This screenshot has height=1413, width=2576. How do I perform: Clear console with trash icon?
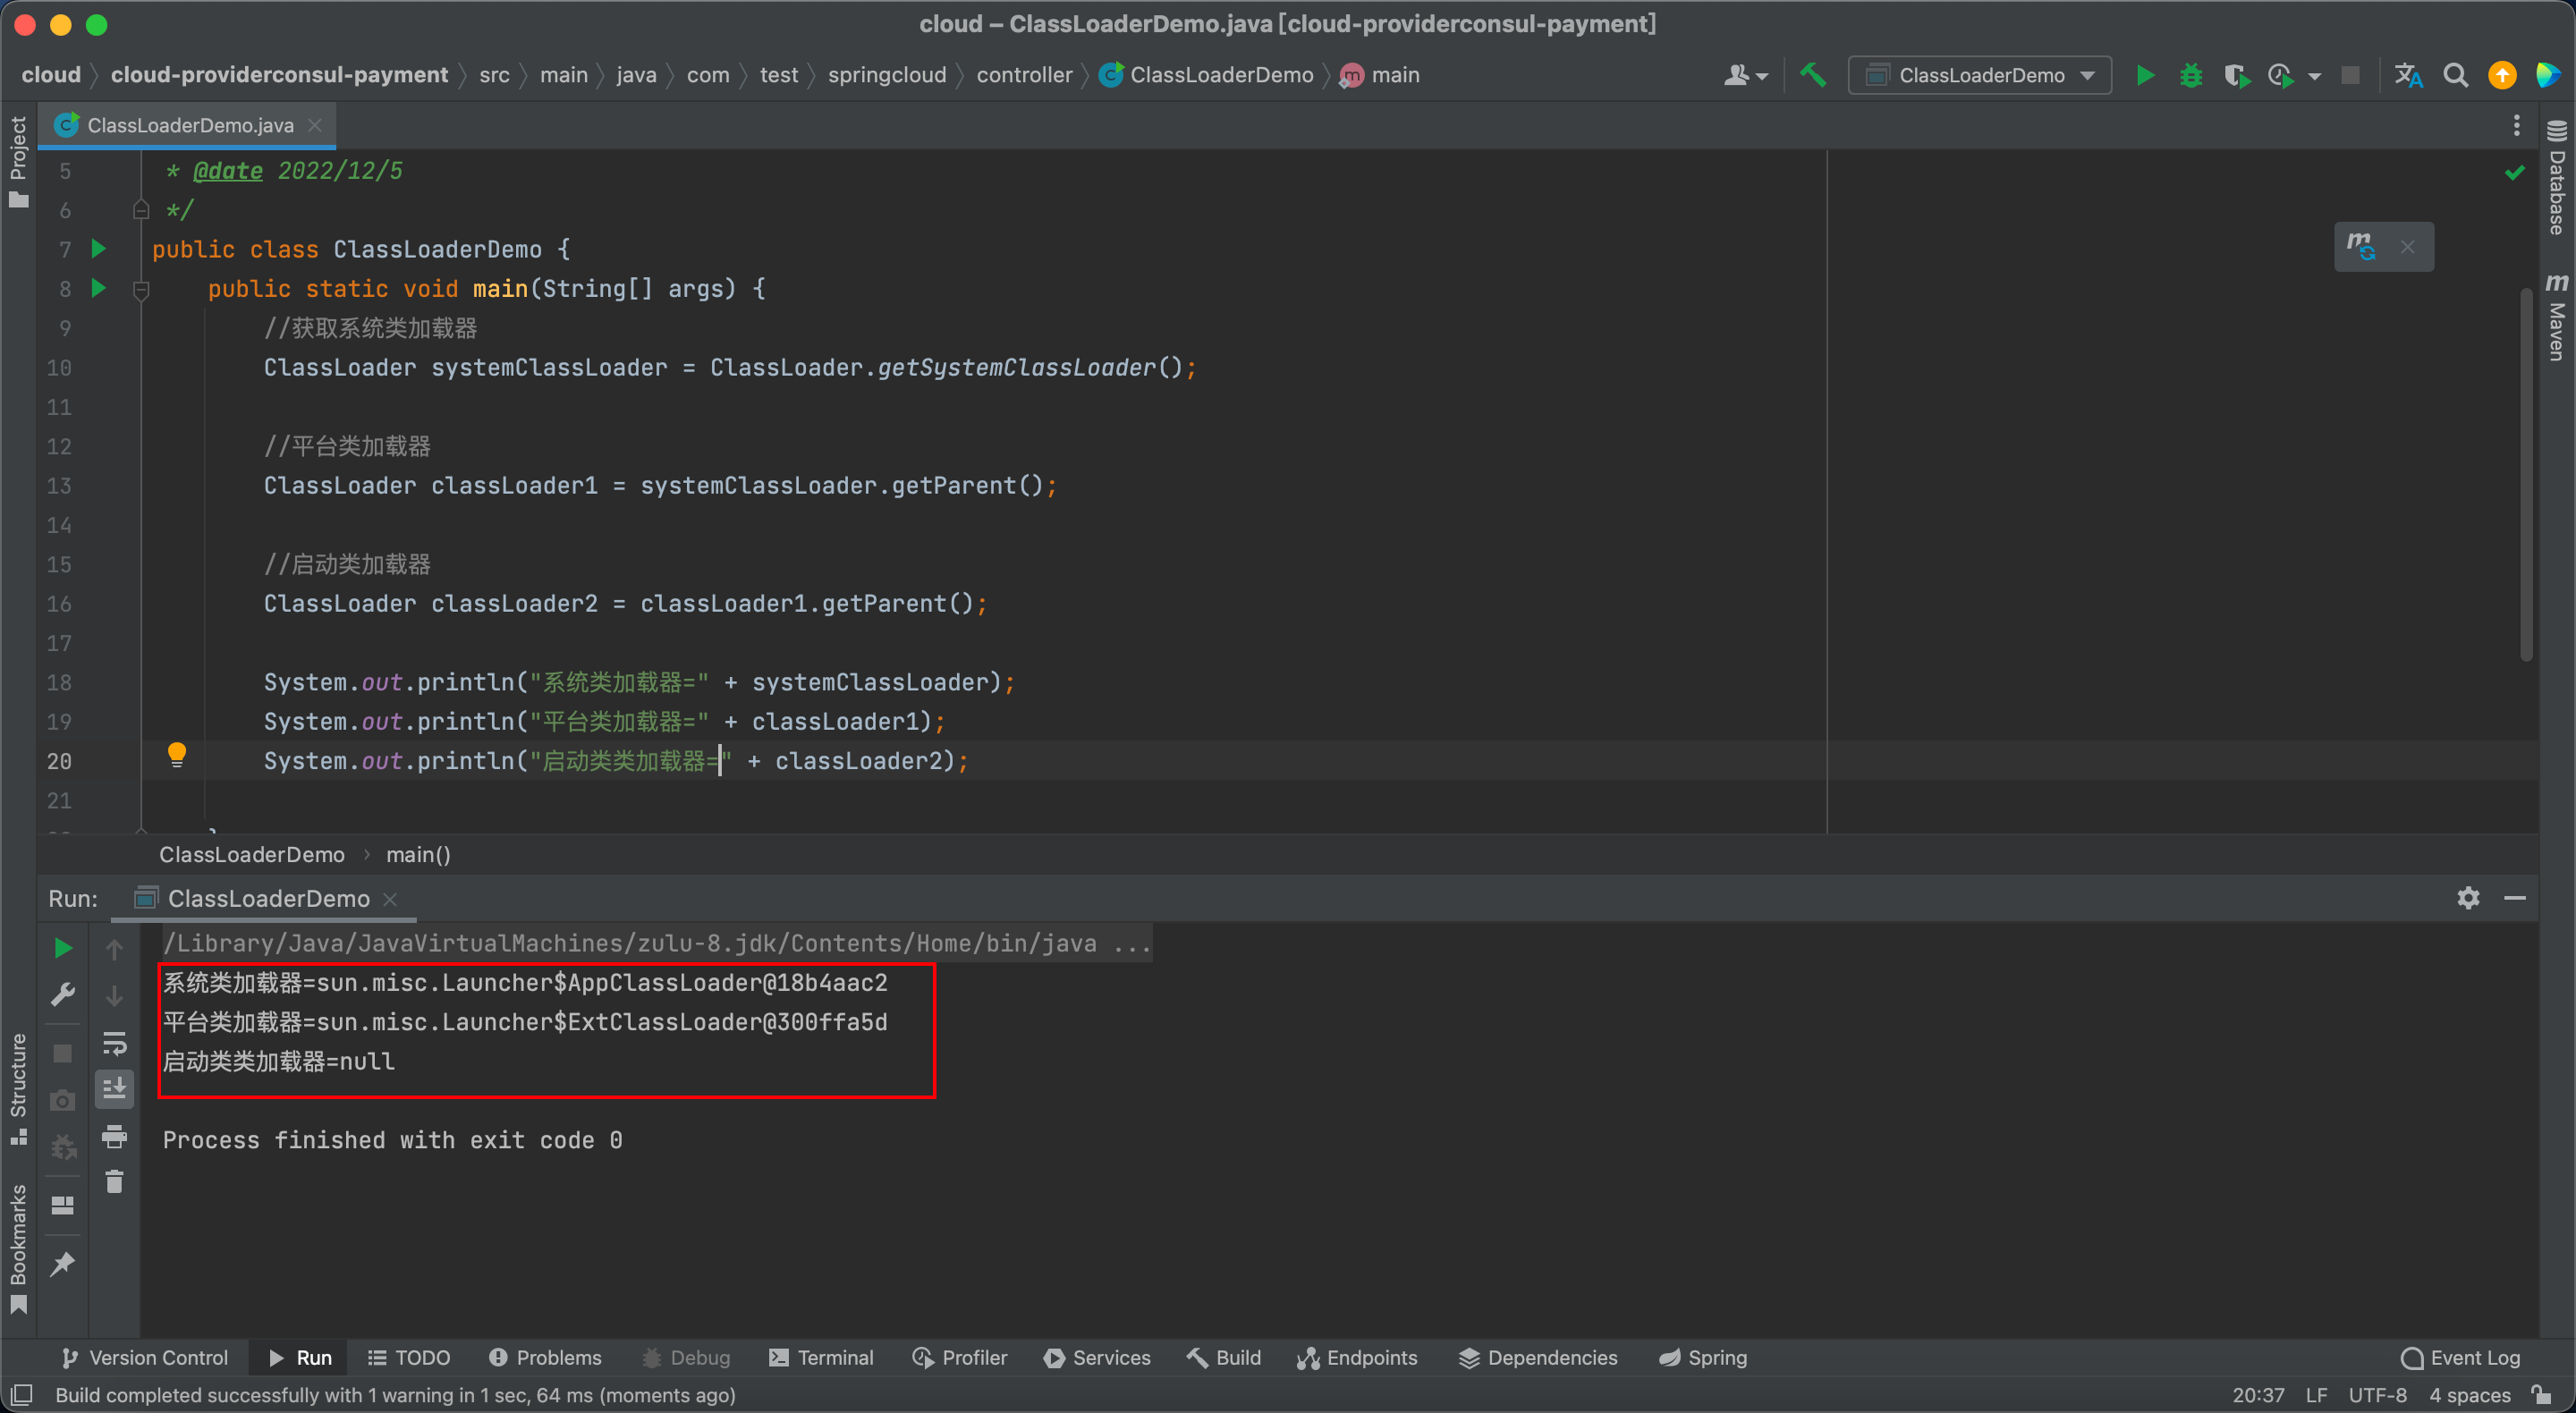[x=114, y=1182]
